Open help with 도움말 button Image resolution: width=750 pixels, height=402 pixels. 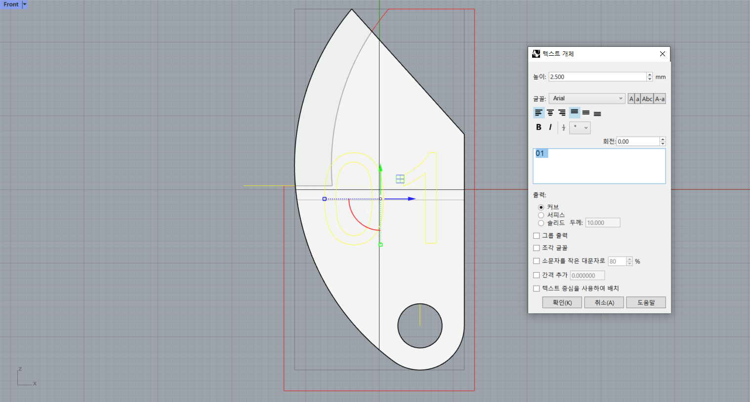646,302
